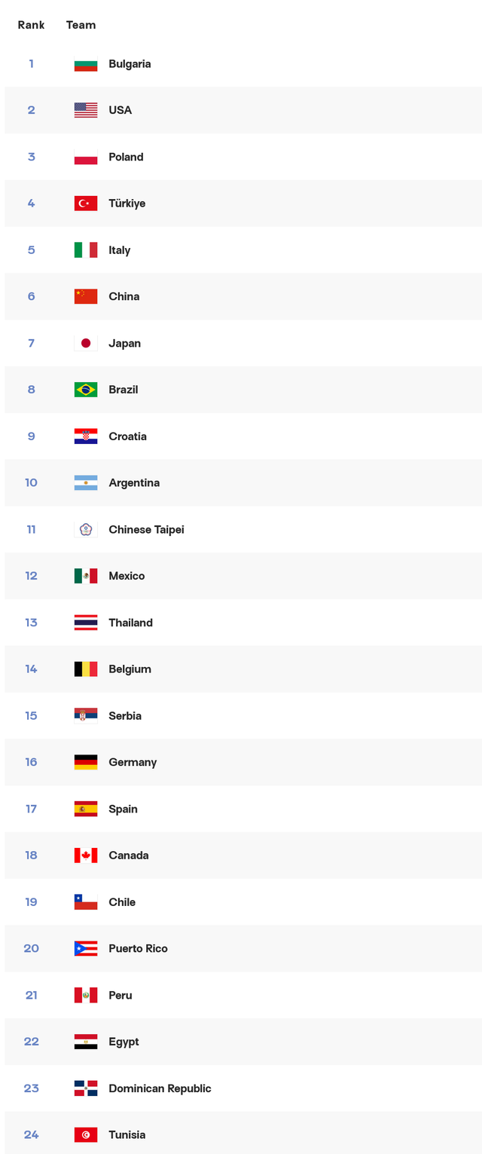Screen dimensions: 482x1154
Task: Select the Canada flag icon
Action: [86, 856]
